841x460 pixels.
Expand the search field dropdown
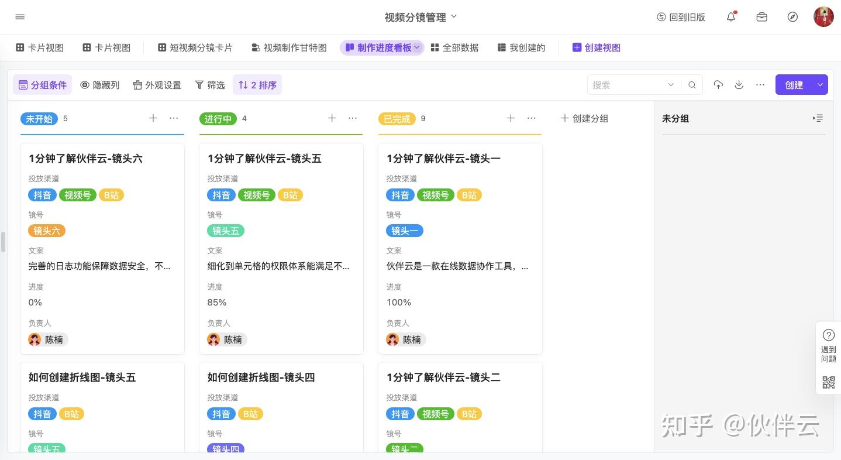pos(671,85)
